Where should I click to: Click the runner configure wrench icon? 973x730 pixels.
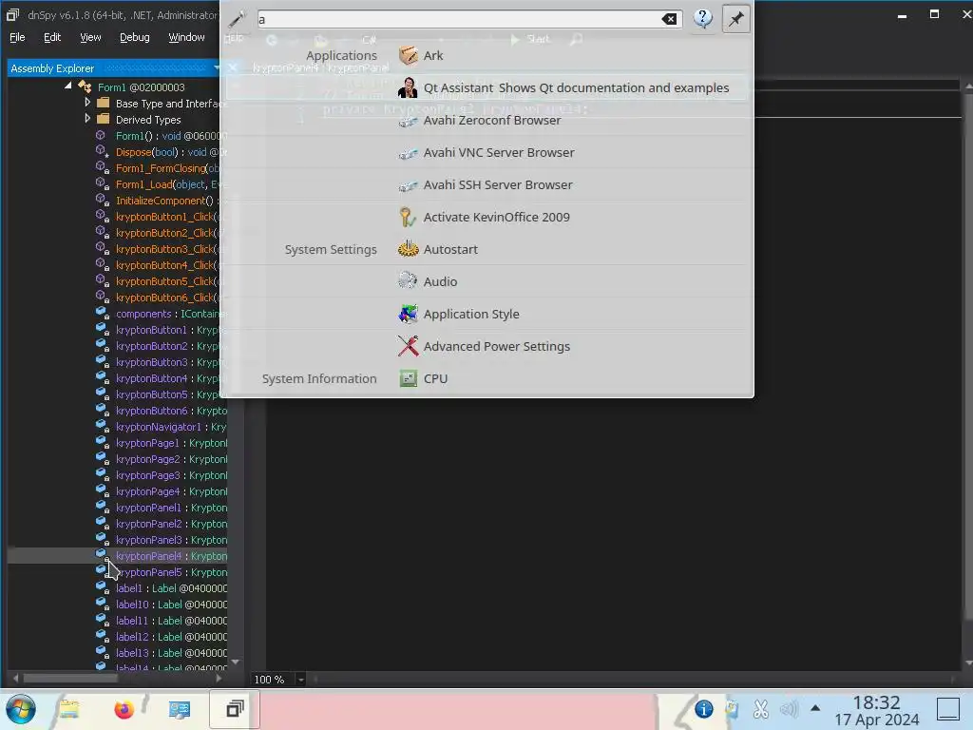(237, 19)
